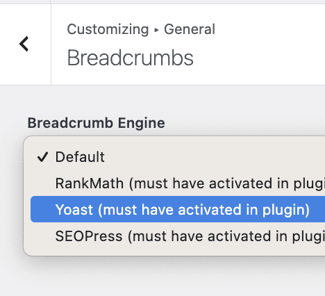Click the blue highlighted row in the list
Image resolution: width=325 pixels, height=296 pixels.
coord(178,209)
